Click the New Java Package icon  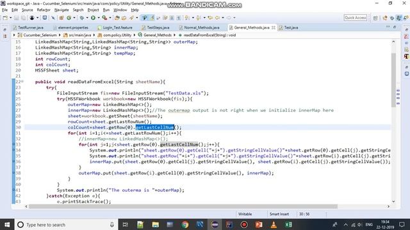click(61, 18)
